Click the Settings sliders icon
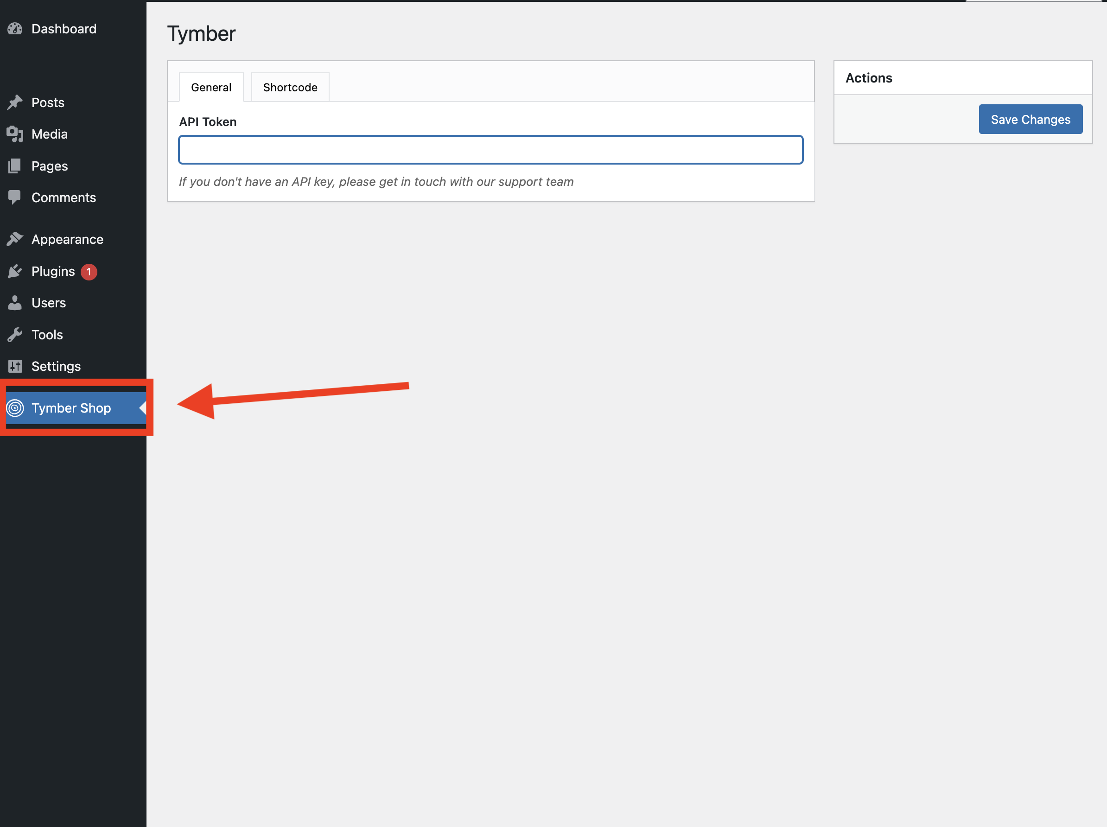This screenshot has width=1107, height=827. coord(15,366)
